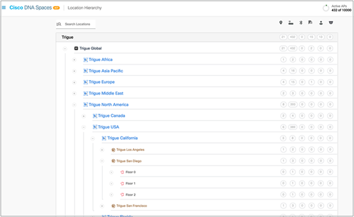Click the group icon beside Trigue California
Image resolution: width=354 pixels, height=217 pixels.
104,138
